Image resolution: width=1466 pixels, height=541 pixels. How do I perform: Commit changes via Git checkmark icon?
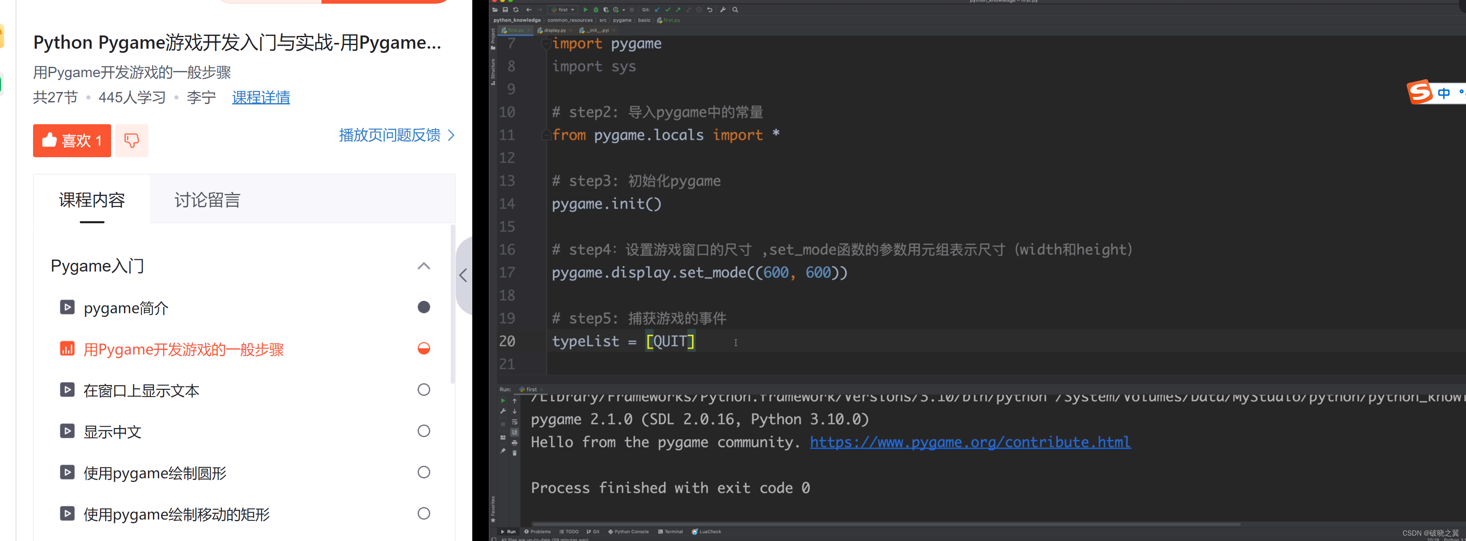[668, 9]
